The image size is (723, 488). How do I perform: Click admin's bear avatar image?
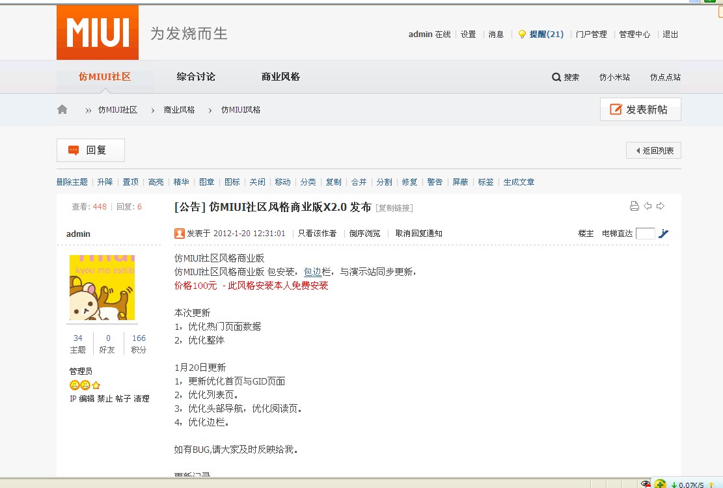click(102, 287)
